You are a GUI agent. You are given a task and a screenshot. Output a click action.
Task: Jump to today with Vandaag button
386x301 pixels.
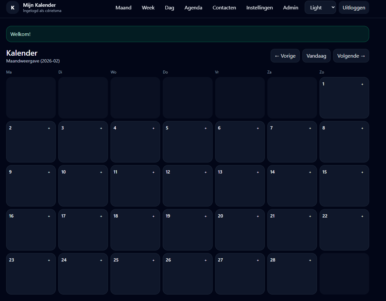coord(316,56)
